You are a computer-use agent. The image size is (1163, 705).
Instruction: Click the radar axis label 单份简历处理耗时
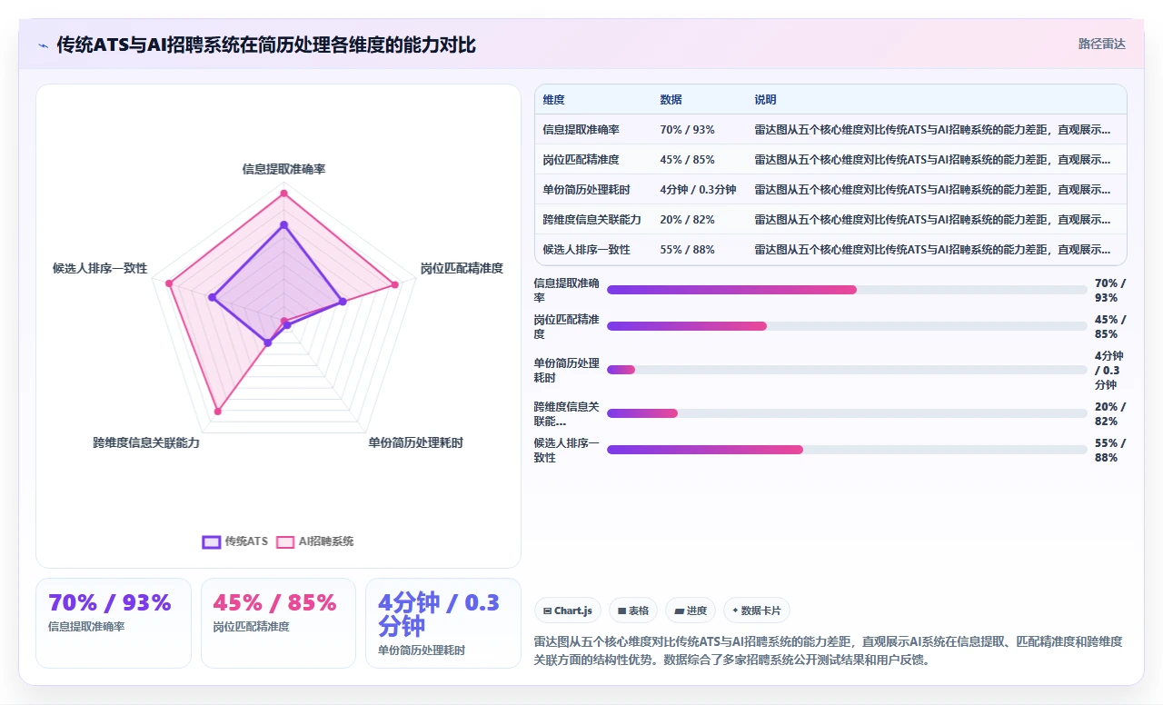(x=415, y=443)
